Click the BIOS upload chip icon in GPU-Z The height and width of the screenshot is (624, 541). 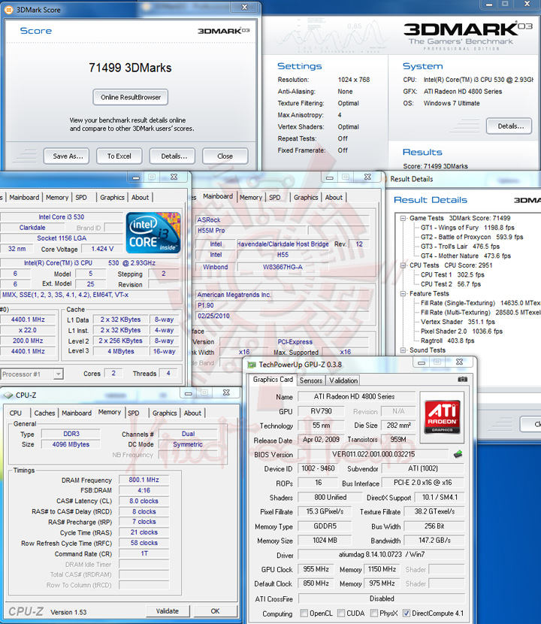pos(458,453)
